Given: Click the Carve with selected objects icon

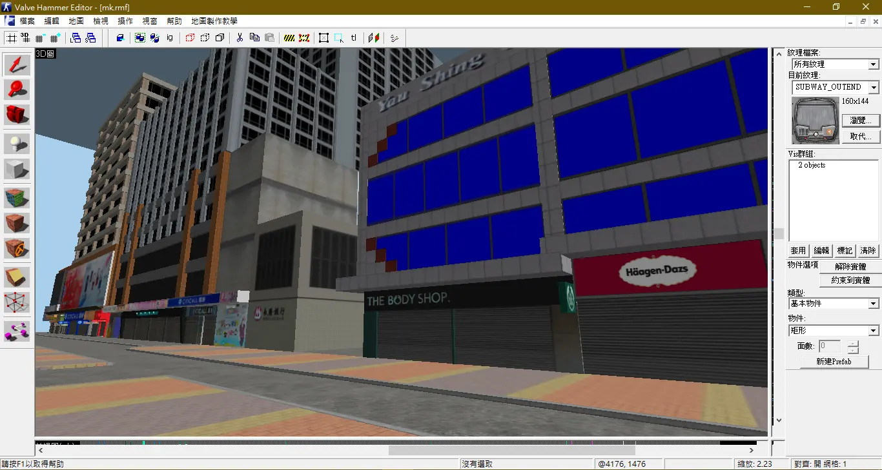Looking at the screenshot, I should tap(120, 38).
